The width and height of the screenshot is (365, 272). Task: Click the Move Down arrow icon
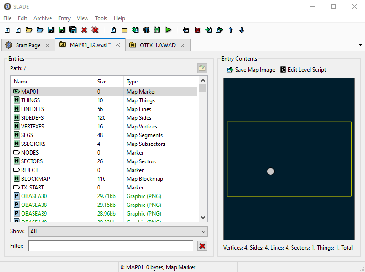pos(242,30)
